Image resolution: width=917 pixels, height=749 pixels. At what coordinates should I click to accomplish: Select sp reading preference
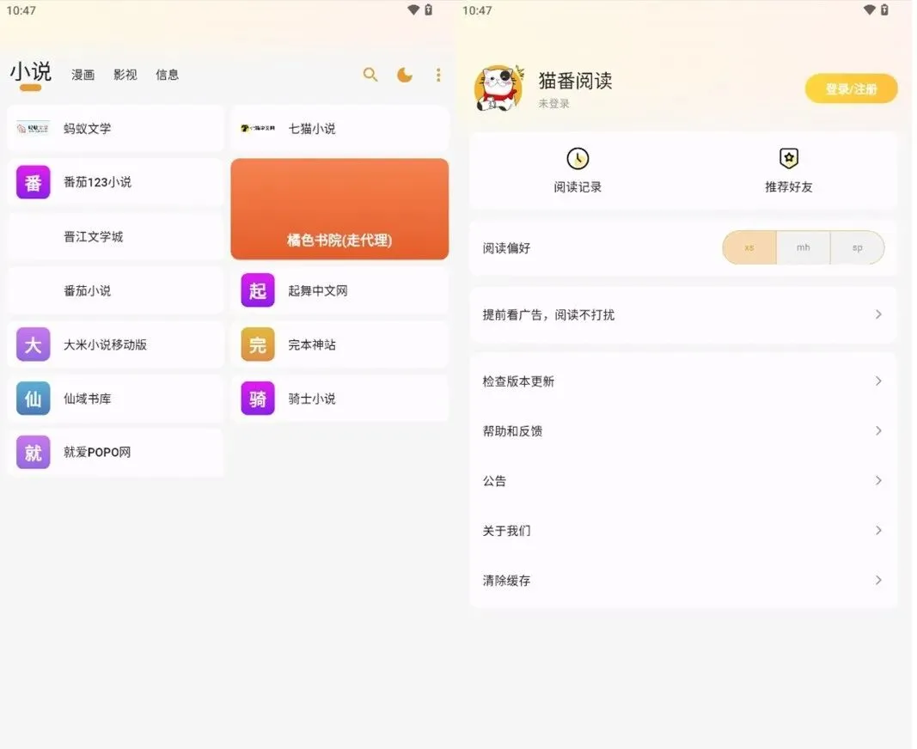(858, 248)
